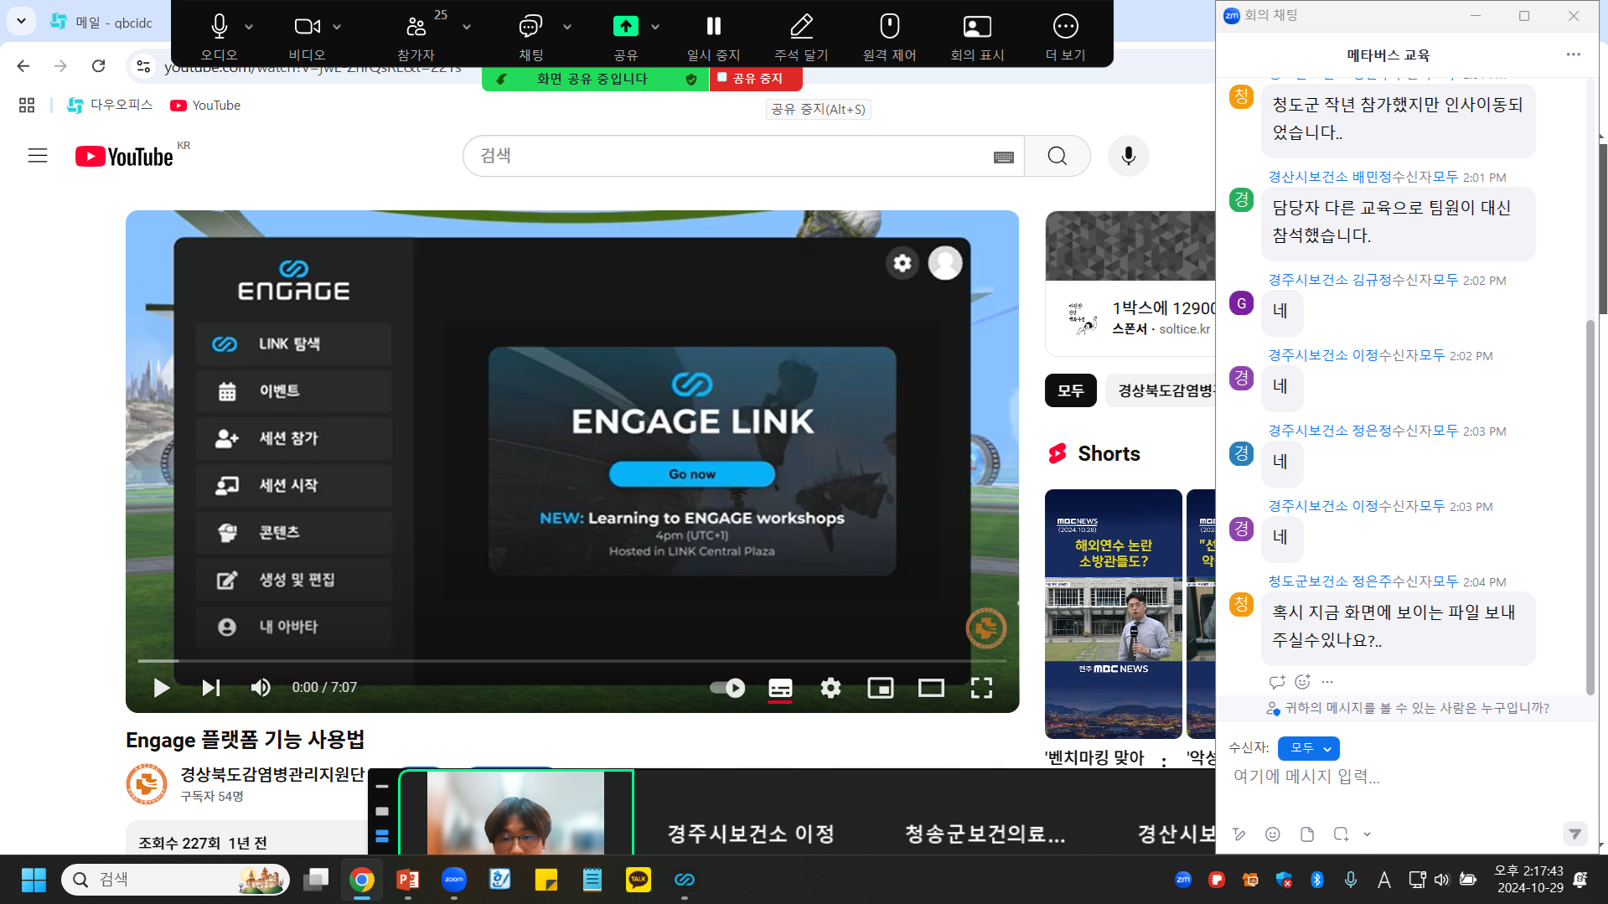
Task: Select the 경상북도감염병 filter chip
Action: pyautogui.click(x=1161, y=390)
